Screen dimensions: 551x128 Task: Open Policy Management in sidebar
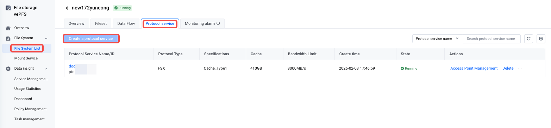click(x=31, y=109)
